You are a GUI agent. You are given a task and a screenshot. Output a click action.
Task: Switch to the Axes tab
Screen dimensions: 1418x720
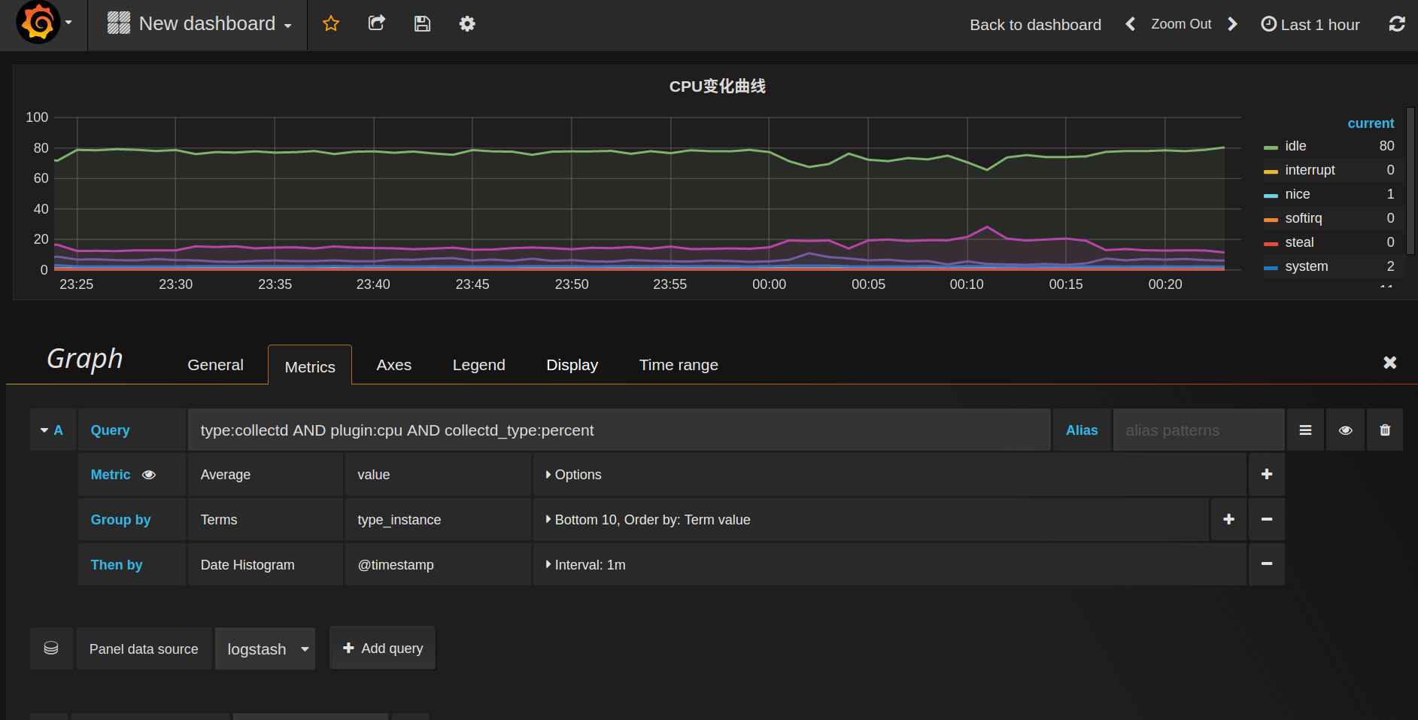(x=393, y=365)
